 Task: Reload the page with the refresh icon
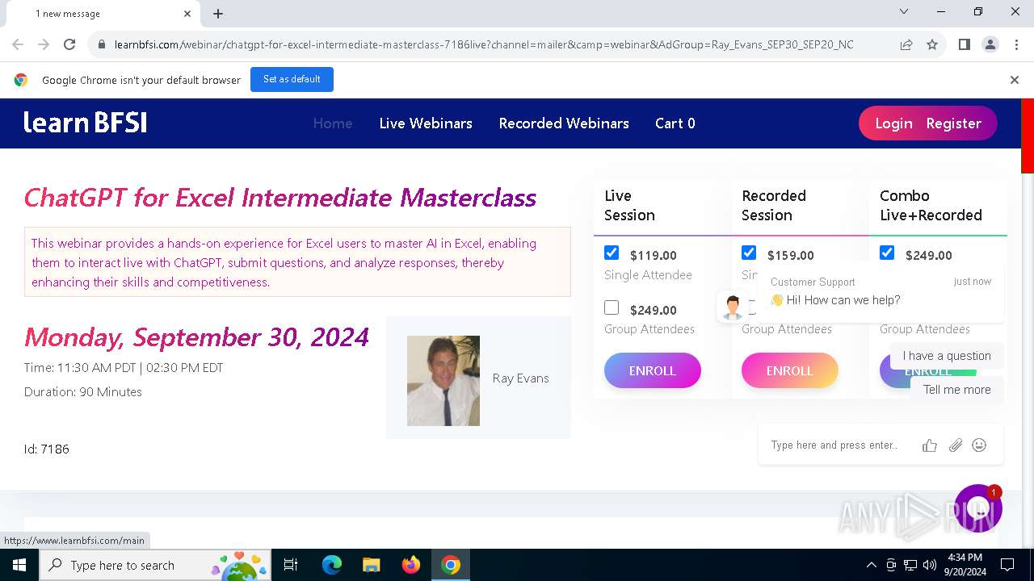69,44
